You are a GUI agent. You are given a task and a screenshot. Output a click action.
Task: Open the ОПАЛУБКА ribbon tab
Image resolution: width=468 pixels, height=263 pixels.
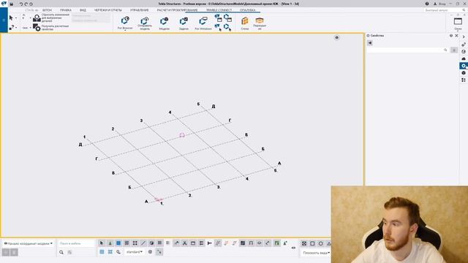[247, 10]
